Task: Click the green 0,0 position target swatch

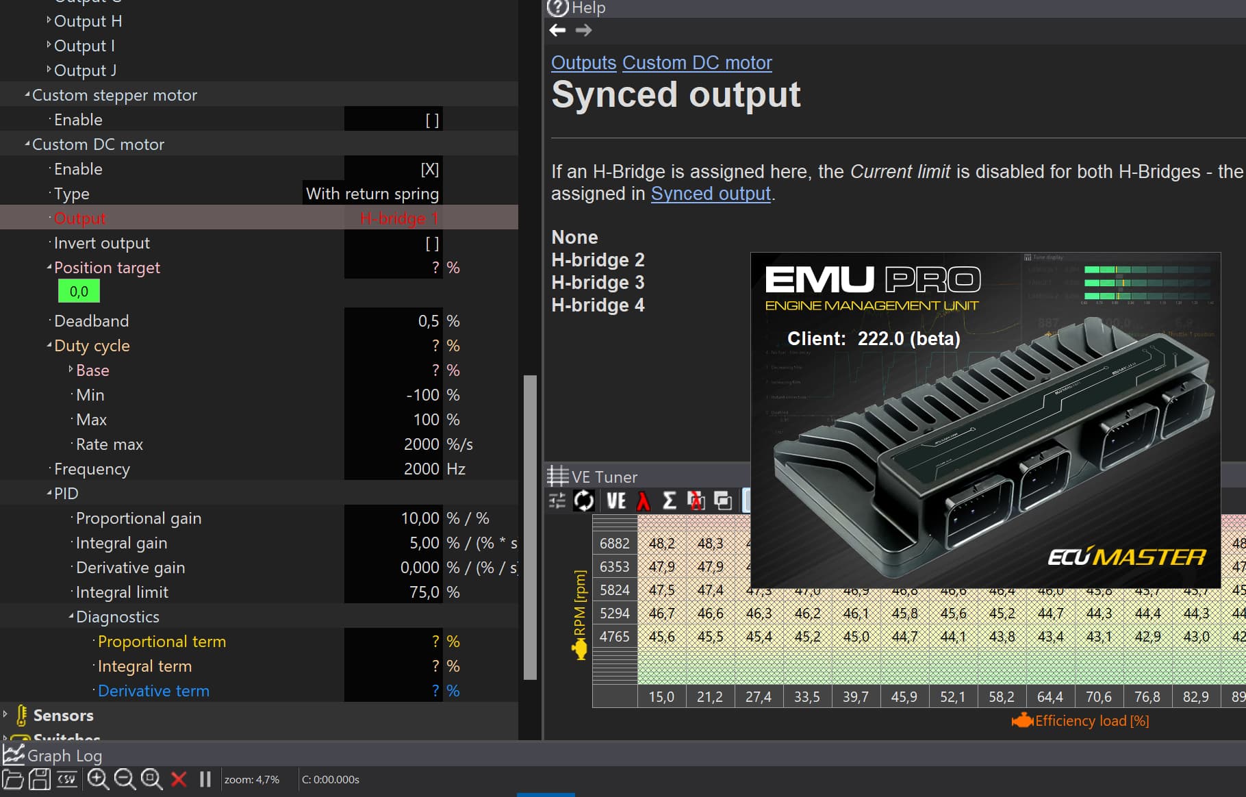Action: pos(79,291)
